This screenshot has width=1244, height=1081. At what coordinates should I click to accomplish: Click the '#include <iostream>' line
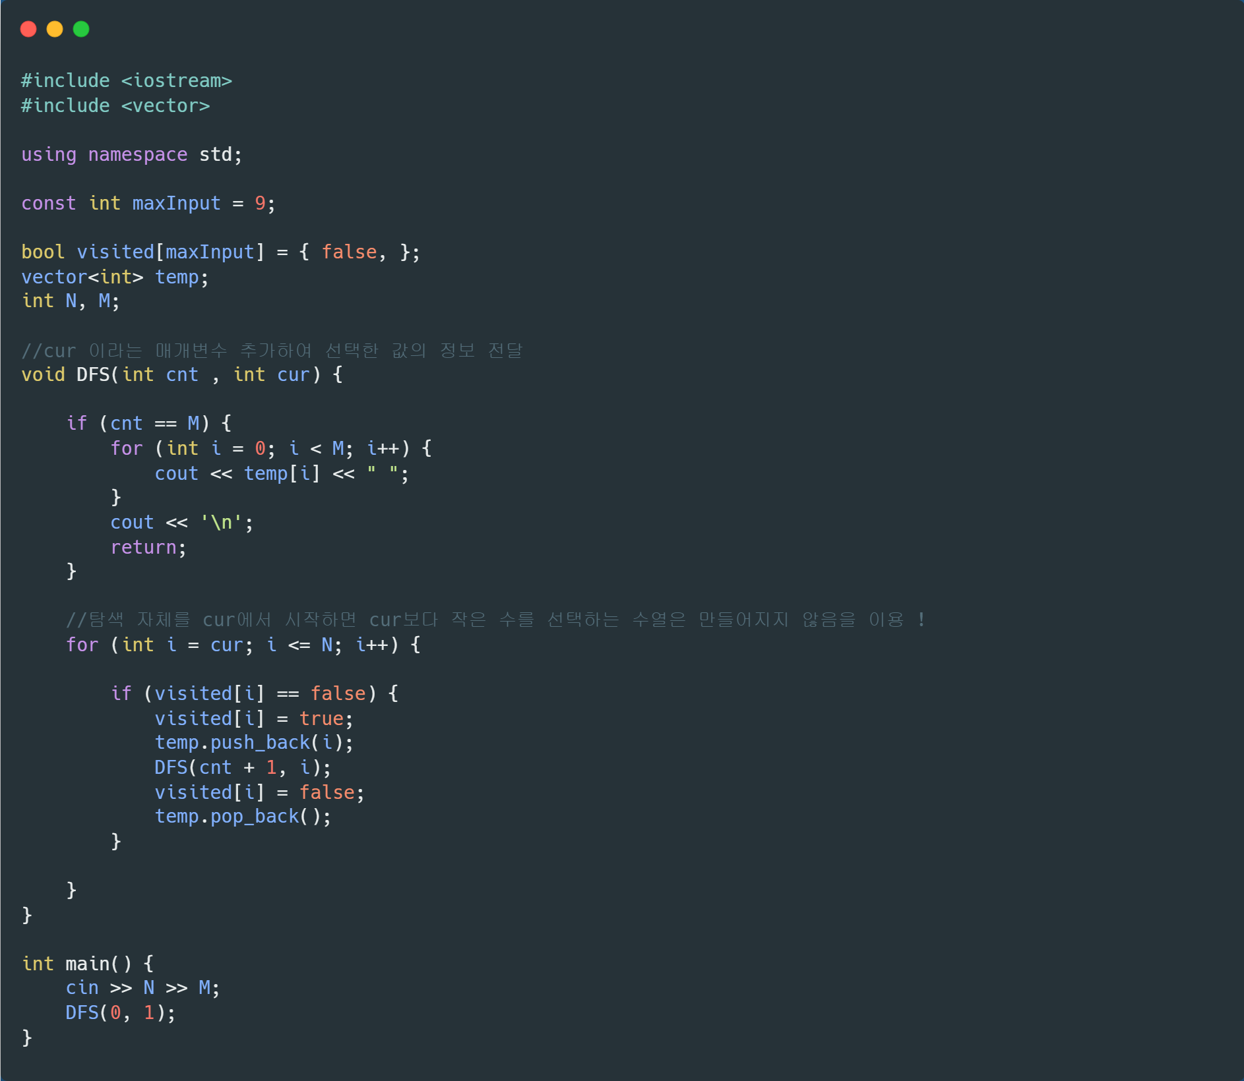pos(127,80)
